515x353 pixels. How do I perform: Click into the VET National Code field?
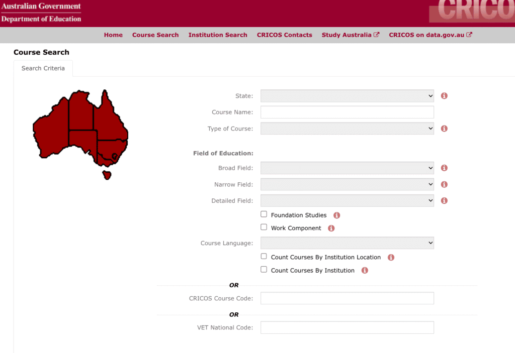(x=347, y=327)
